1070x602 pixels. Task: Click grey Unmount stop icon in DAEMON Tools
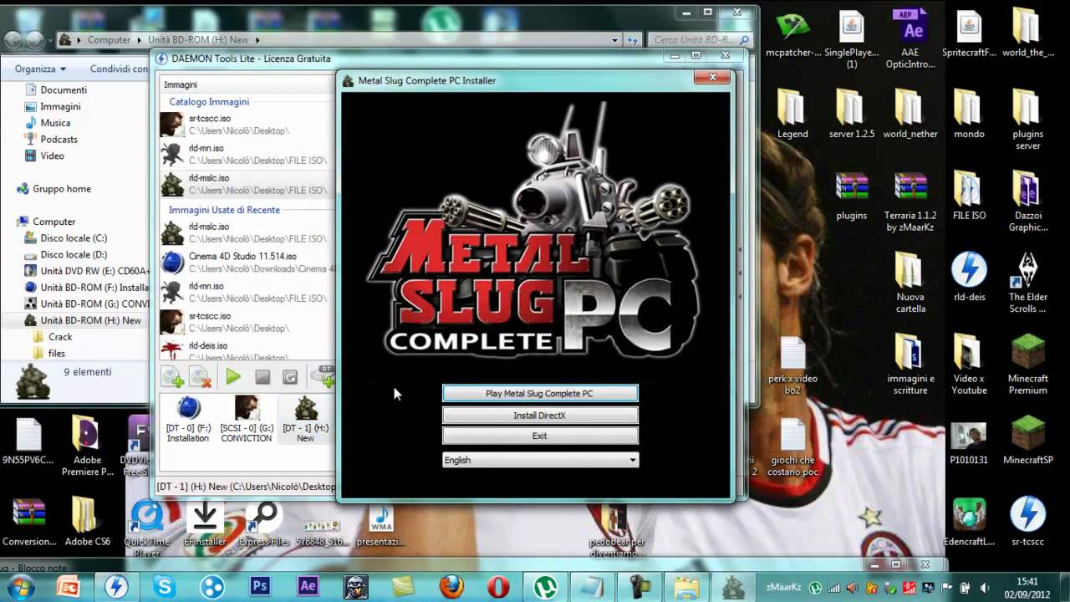click(262, 378)
